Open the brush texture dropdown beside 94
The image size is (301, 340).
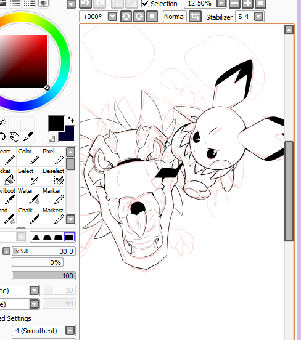[35, 304]
